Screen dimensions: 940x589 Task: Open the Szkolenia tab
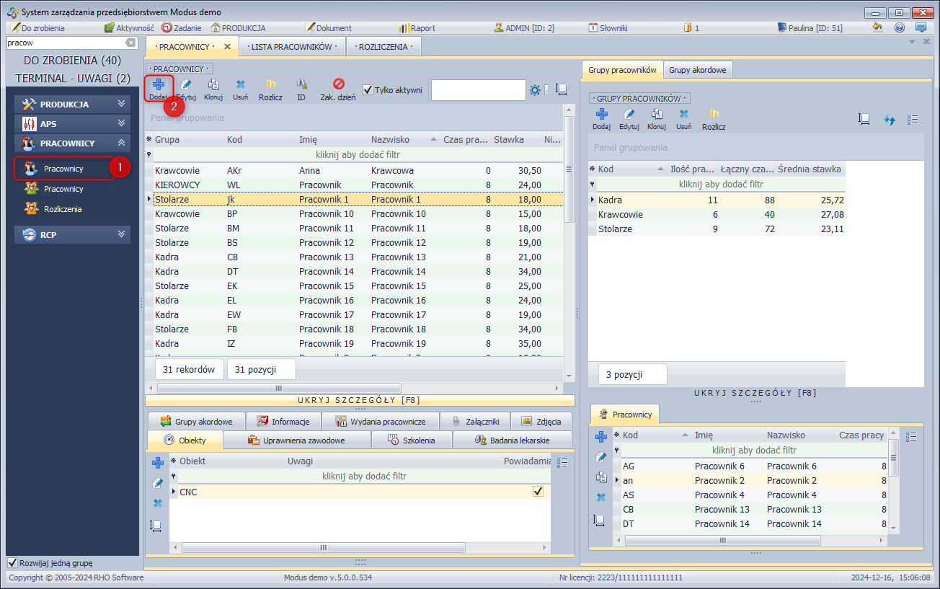click(x=412, y=440)
